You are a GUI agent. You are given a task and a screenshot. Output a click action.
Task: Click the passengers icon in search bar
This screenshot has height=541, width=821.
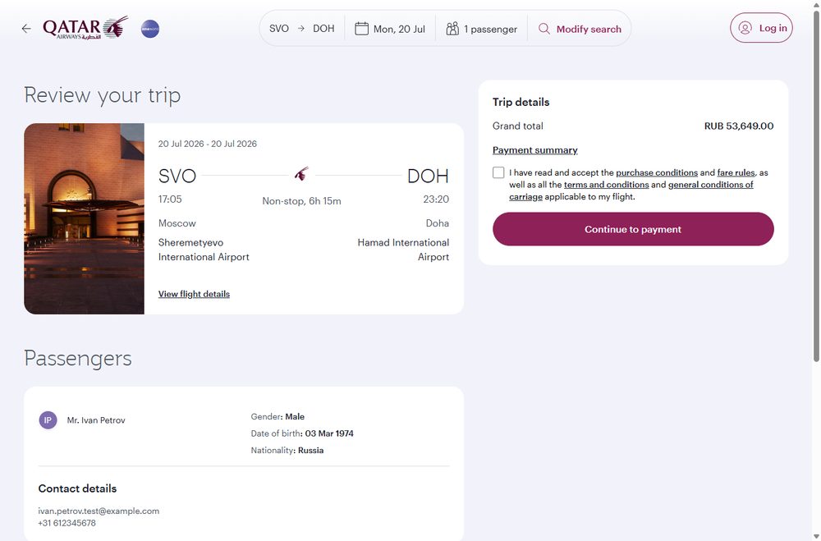coord(452,29)
